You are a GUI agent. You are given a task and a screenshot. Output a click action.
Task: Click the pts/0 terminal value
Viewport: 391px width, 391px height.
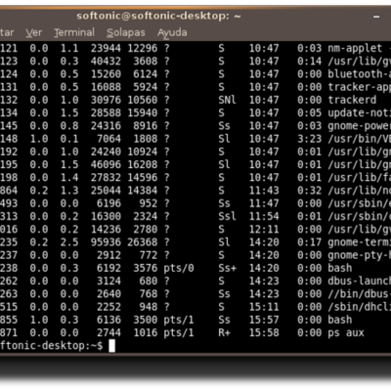point(179,268)
